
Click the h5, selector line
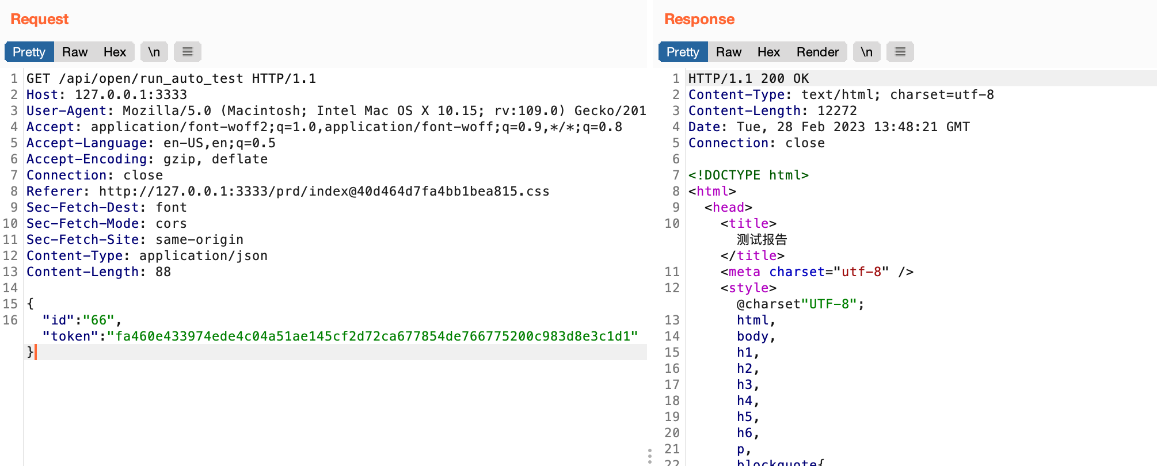748,417
